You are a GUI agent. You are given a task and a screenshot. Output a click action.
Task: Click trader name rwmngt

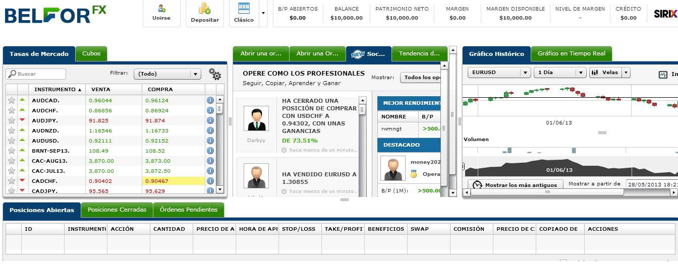[x=391, y=128]
